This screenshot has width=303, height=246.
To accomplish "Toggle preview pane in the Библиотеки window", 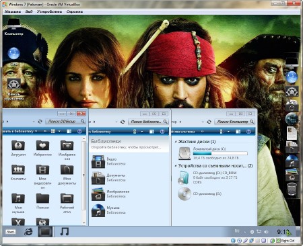I will coord(152,132).
